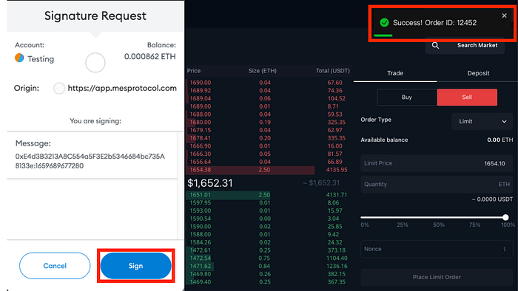Select ask price 1678.41 row
The image size is (518, 291).
(x=268, y=138)
